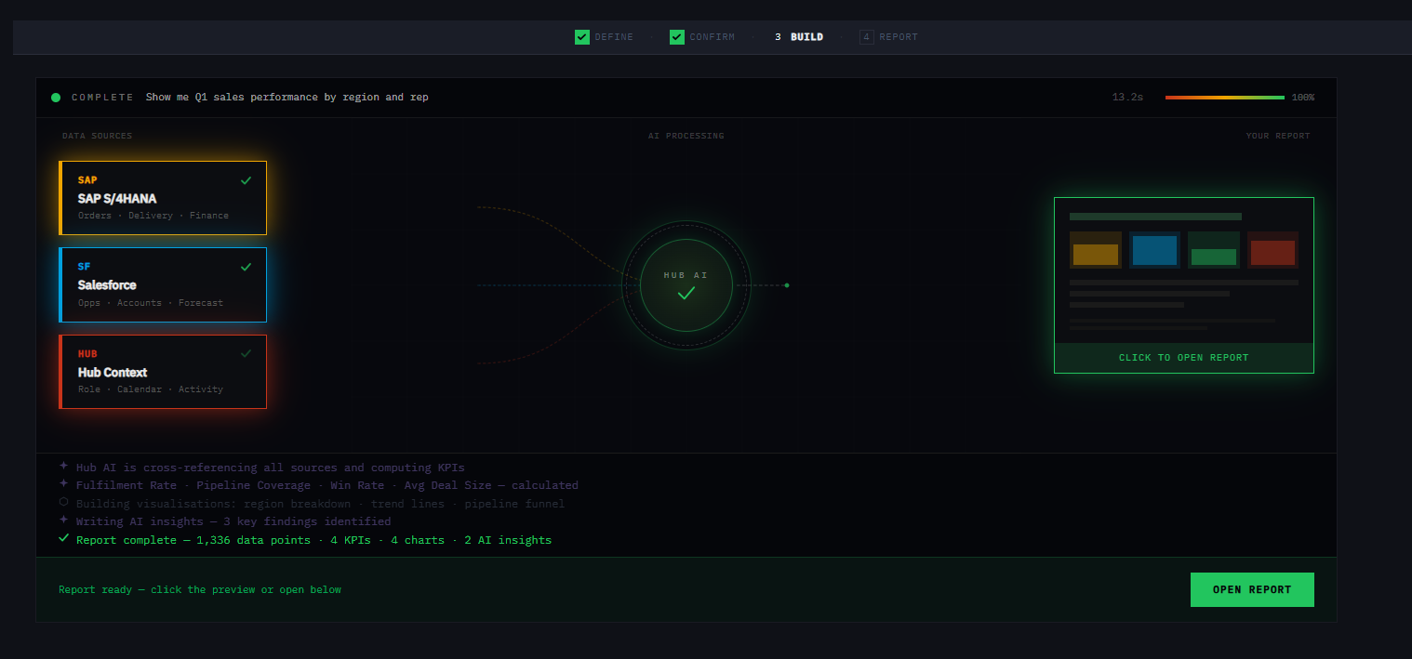1412x659 pixels.
Task: Click the Report complete 1,336 data points text
Action: coord(313,540)
